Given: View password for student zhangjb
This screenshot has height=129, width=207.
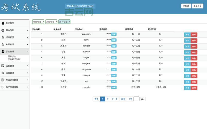Looking at the screenshot, I should coord(114,87).
